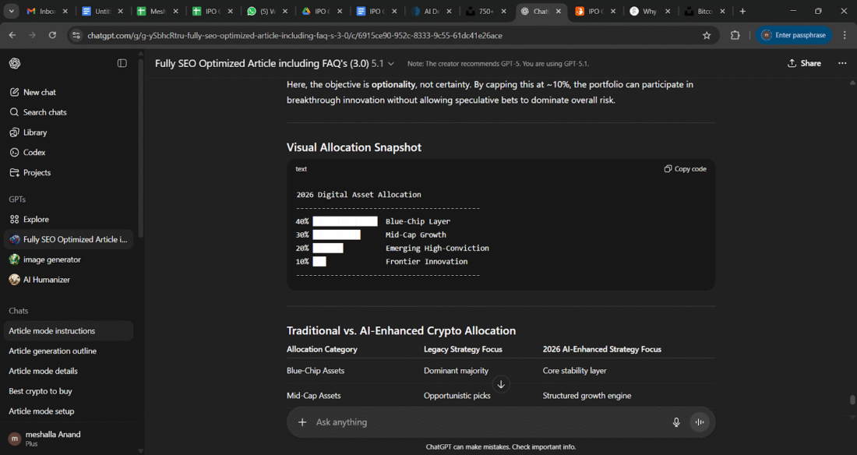Image resolution: width=857 pixels, height=455 pixels.
Task: Click the ChatGPT logo icon
Action: [x=15, y=63]
